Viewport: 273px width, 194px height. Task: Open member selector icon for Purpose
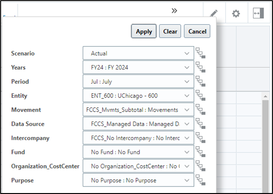(x=201, y=180)
